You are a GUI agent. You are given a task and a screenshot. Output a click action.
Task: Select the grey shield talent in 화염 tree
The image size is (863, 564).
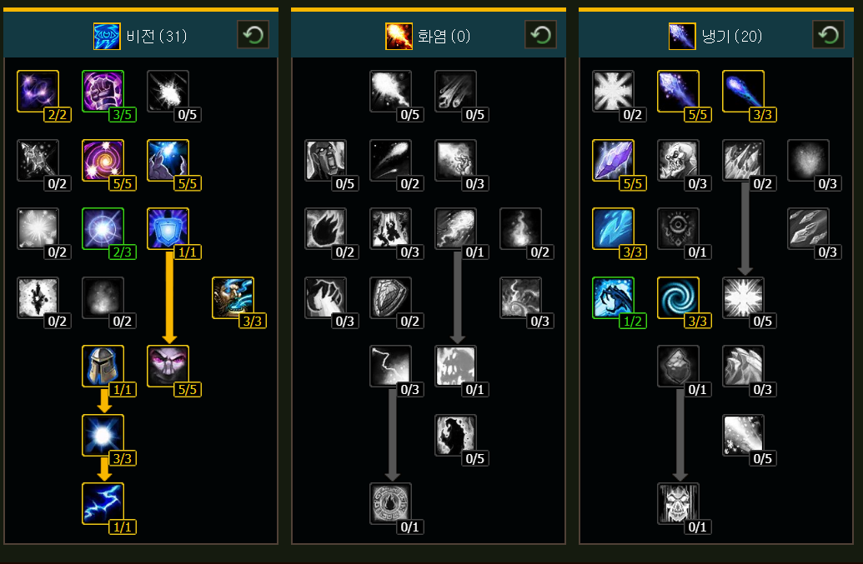[x=390, y=297]
